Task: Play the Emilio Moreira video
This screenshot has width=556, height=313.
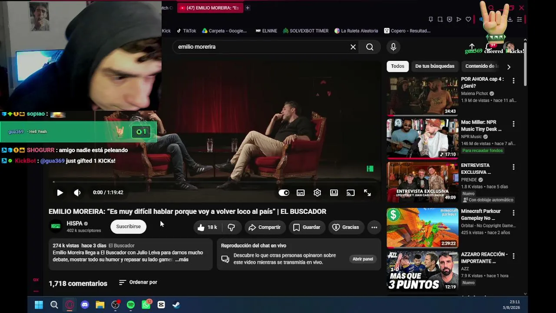Action: pos(60,193)
